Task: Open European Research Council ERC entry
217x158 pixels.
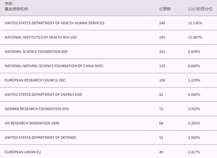Action: pos(35,80)
